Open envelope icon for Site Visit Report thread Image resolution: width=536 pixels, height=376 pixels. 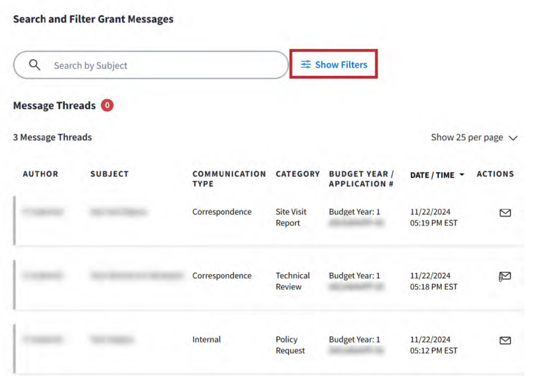coord(505,213)
